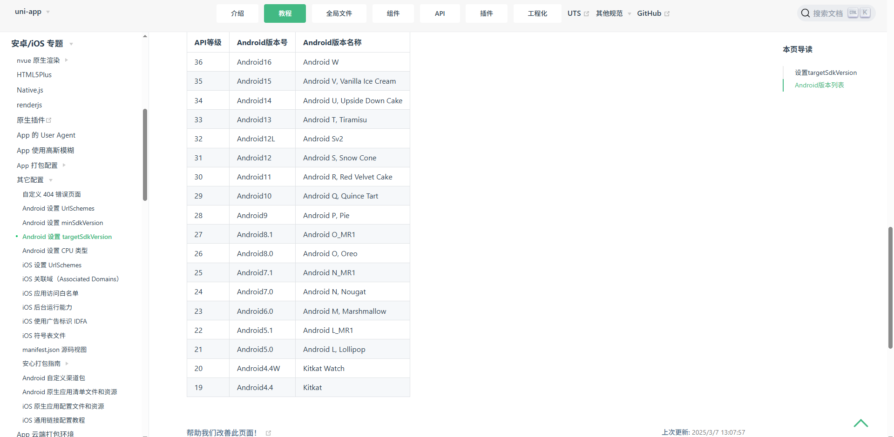Viewport: 894px width, 437px height.
Task: Click the 搜索文档 search field
Action: tap(827, 13)
